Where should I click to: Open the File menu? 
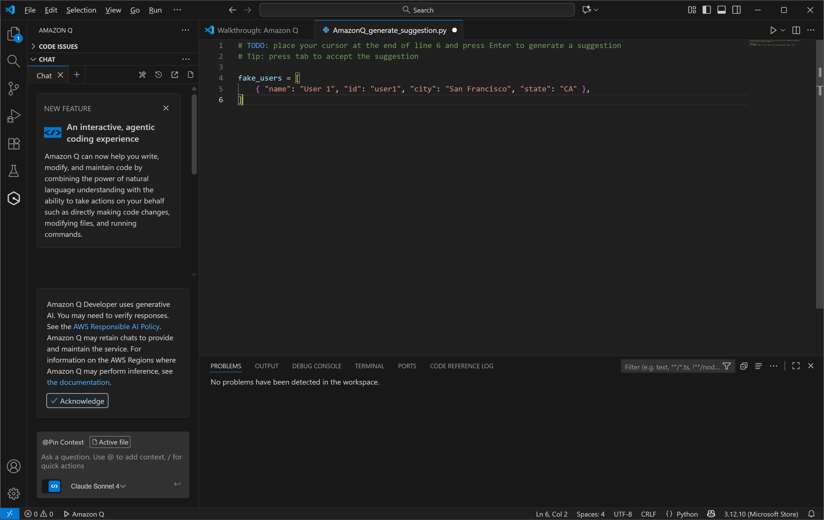tap(30, 10)
